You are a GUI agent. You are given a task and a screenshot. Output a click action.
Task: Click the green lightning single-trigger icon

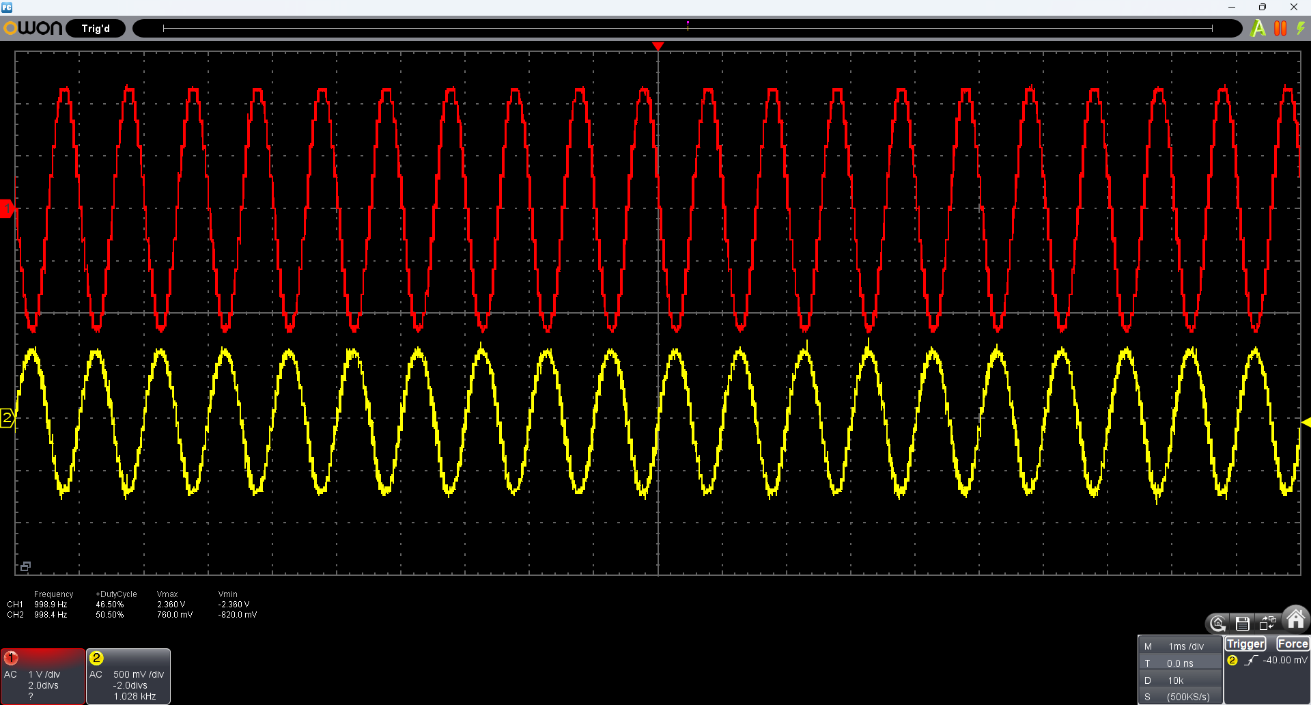pyautogui.click(x=1301, y=28)
